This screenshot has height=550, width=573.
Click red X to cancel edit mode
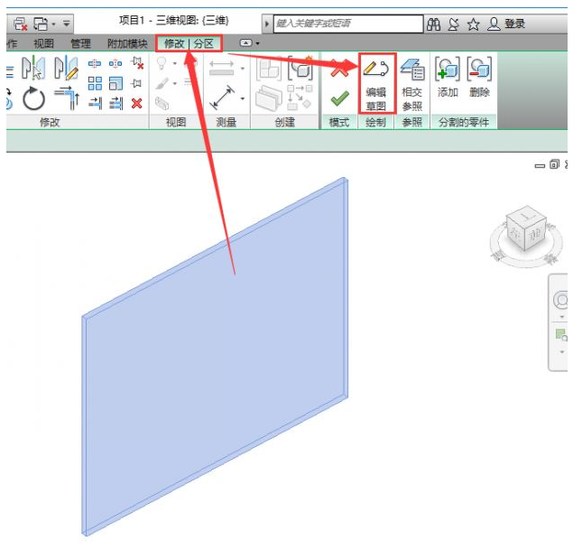coord(339,69)
